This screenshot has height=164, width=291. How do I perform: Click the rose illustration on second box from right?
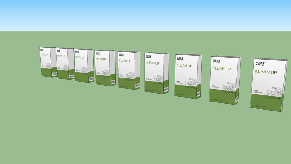pos(231,87)
